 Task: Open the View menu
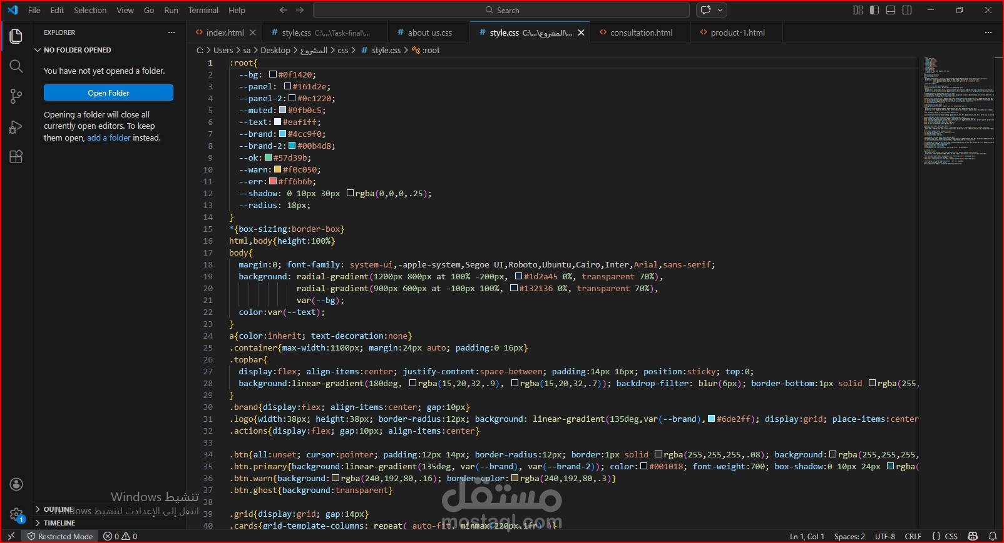click(125, 10)
